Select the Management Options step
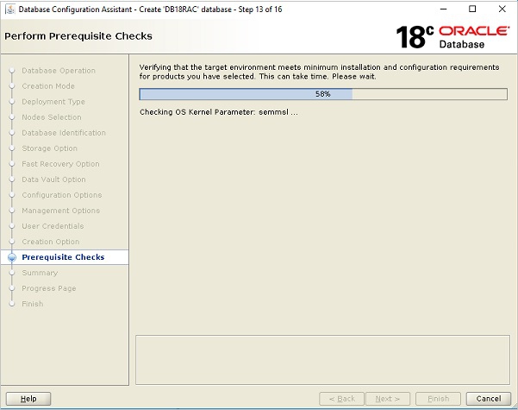Screen dimensions: 518x410 coord(61,211)
